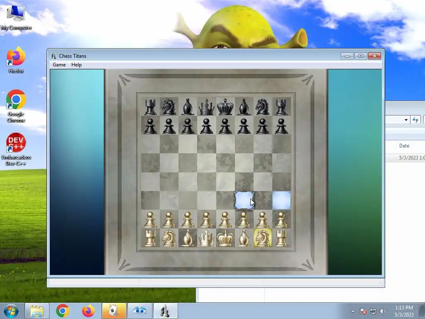Select the white knight on b1
425x319 pixels.
(x=169, y=238)
